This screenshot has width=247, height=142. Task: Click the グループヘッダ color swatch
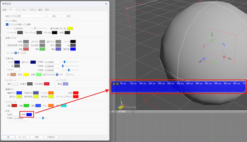point(39,33)
